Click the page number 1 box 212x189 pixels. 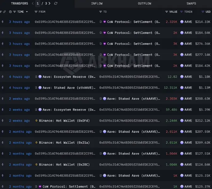(x=38, y=3)
